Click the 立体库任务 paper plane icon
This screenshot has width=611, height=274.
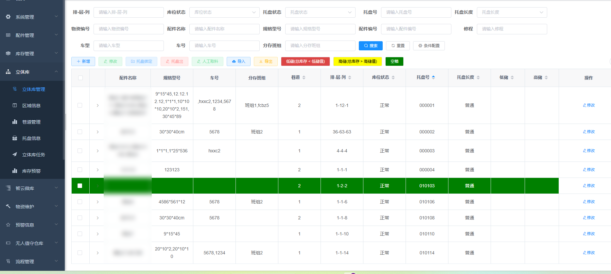point(15,154)
